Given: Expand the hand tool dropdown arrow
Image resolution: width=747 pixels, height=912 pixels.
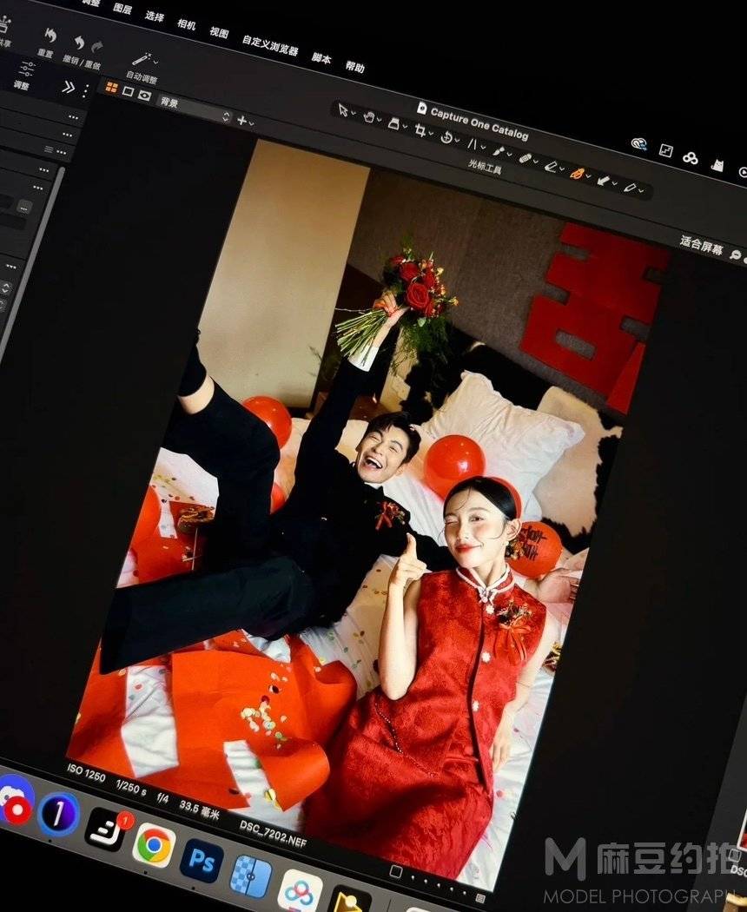Looking at the screenshot, I should tap(379, 121).
